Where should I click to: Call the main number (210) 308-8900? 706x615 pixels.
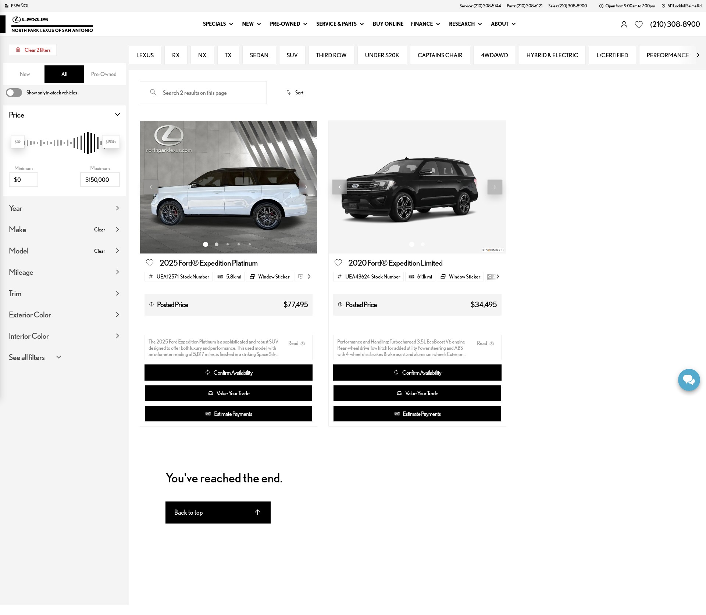pyautogui.click(x=675, y=24)
